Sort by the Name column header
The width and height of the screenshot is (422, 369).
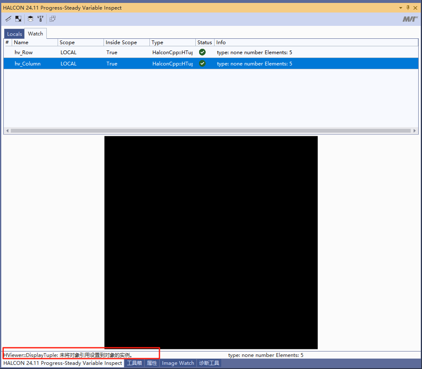[35, 43]
